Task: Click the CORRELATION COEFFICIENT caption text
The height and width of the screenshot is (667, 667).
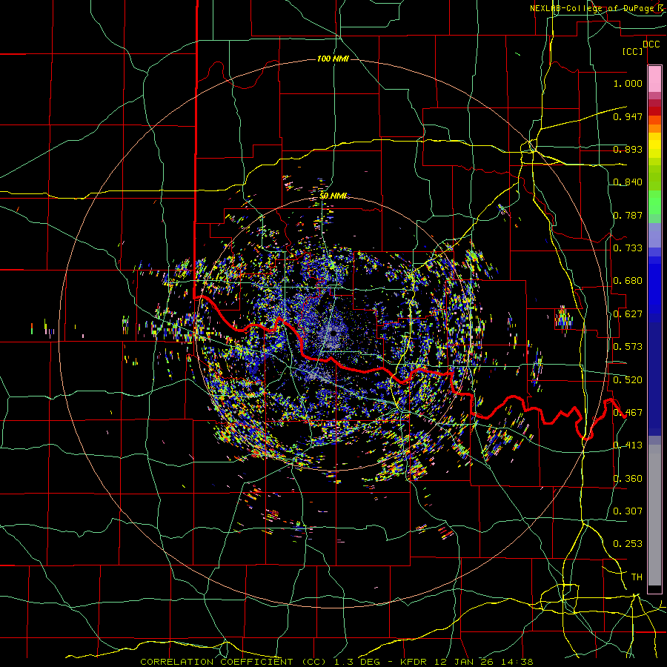Action: (216, 662)
